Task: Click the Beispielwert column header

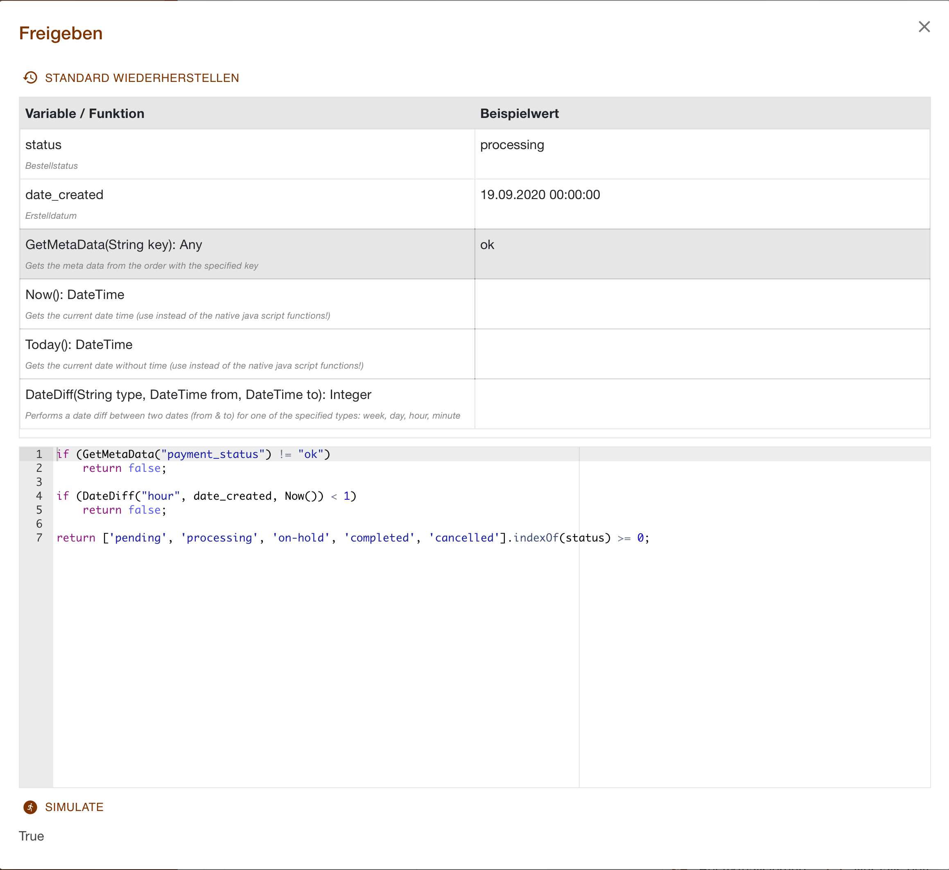Action: (x=519, y=113)
